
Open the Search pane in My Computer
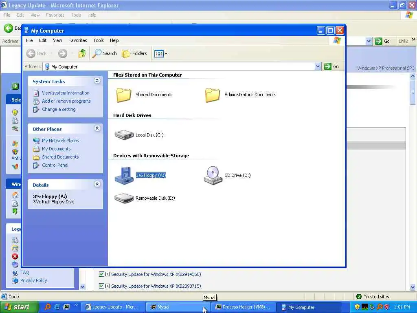(105, 53)
